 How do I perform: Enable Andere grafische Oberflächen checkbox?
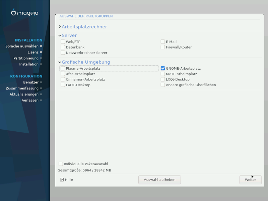pyautogui.click(x=163, y=85)
